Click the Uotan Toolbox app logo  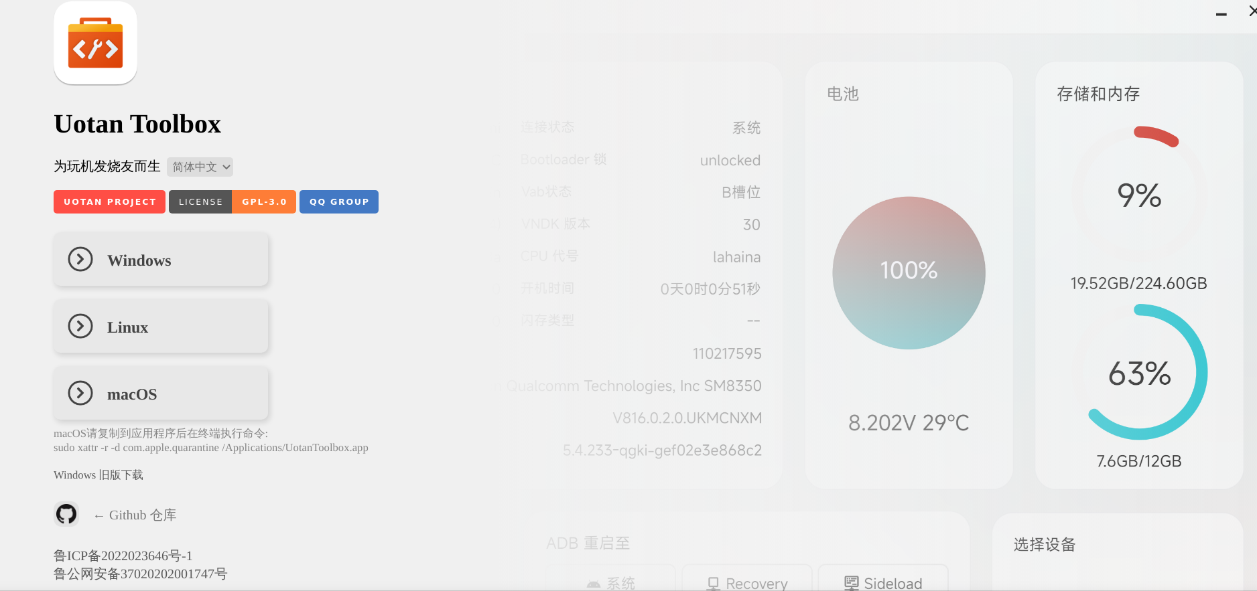(x=95, y=43)
